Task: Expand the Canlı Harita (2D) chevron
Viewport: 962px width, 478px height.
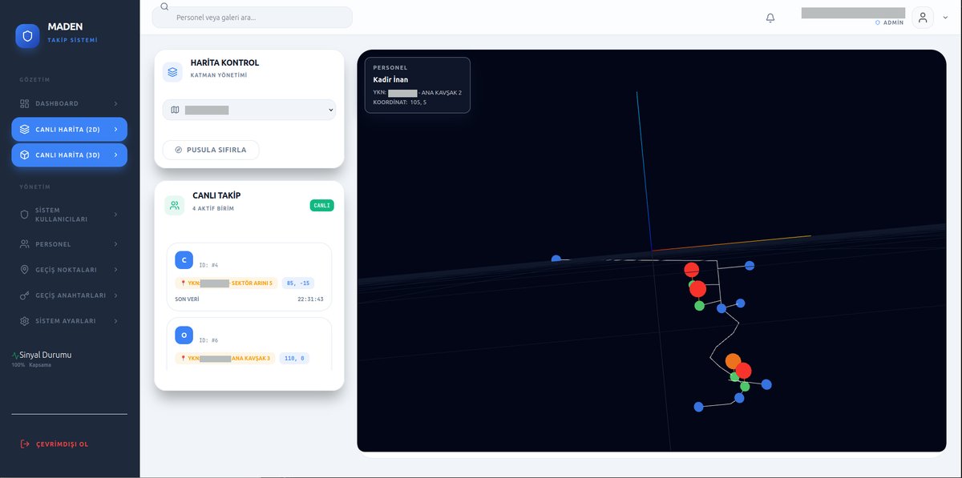Action: click(x=115, y=129)
